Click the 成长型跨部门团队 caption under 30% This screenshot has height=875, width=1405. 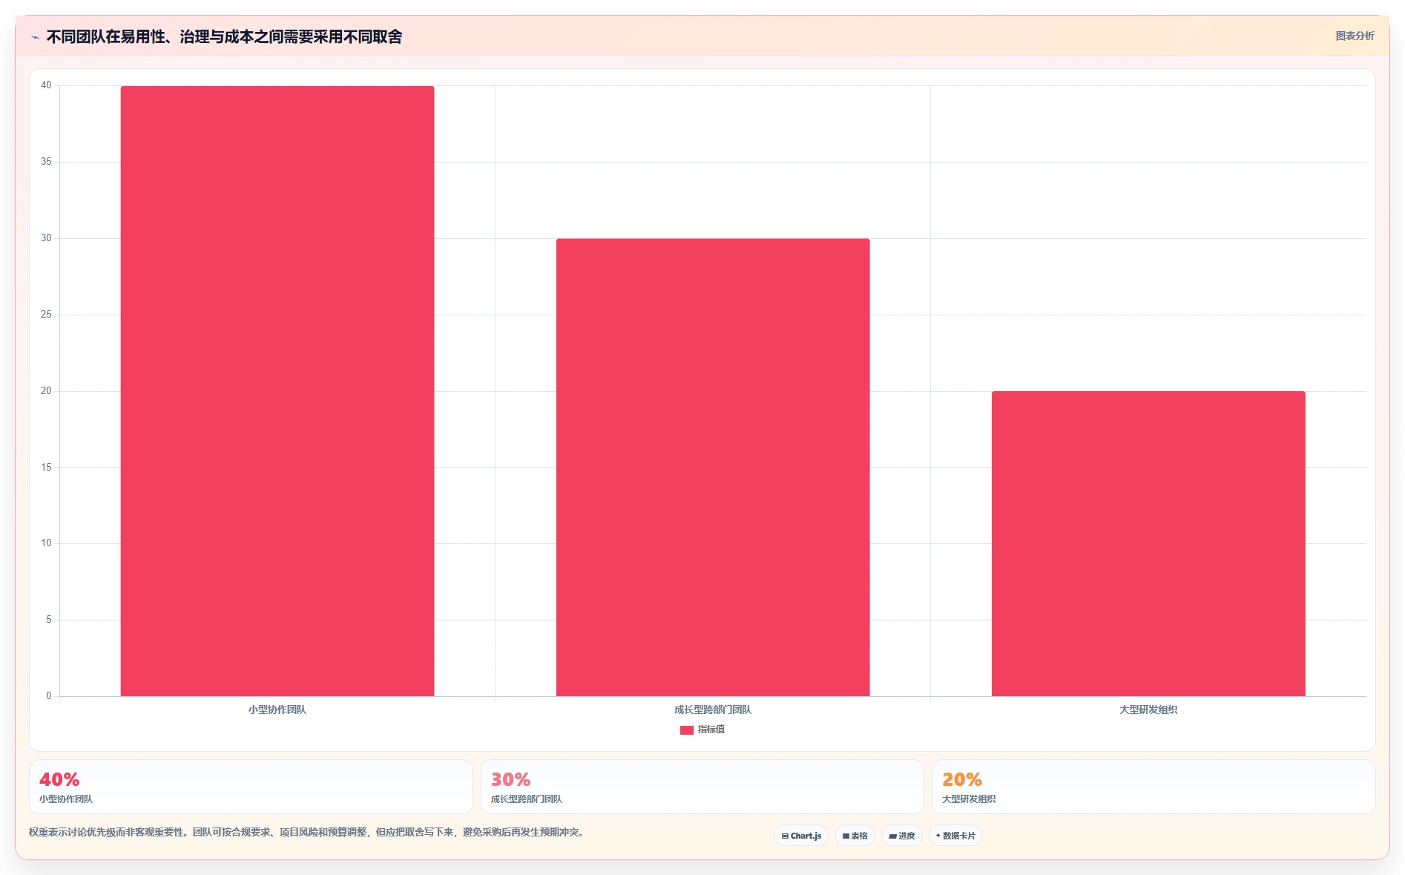click(x=527, y=799)
